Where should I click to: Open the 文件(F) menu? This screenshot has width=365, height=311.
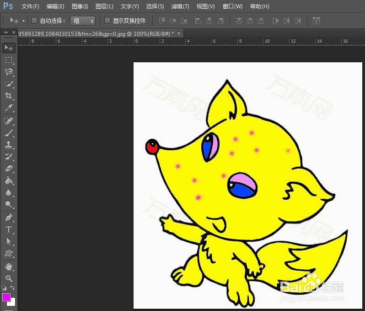pyautogui.click(x=30, y=6)
